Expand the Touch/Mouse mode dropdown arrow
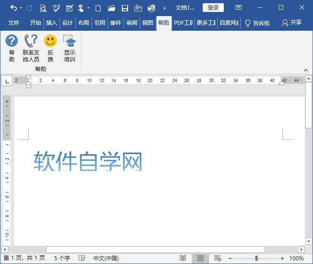Image resolution: width=313 pixels, height=264 pixels. [88, 8]
